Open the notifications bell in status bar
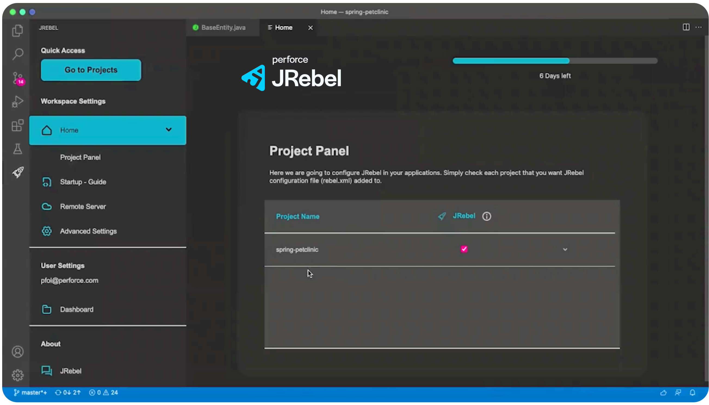This screenshot has width=709, height=405. [693, 392]
